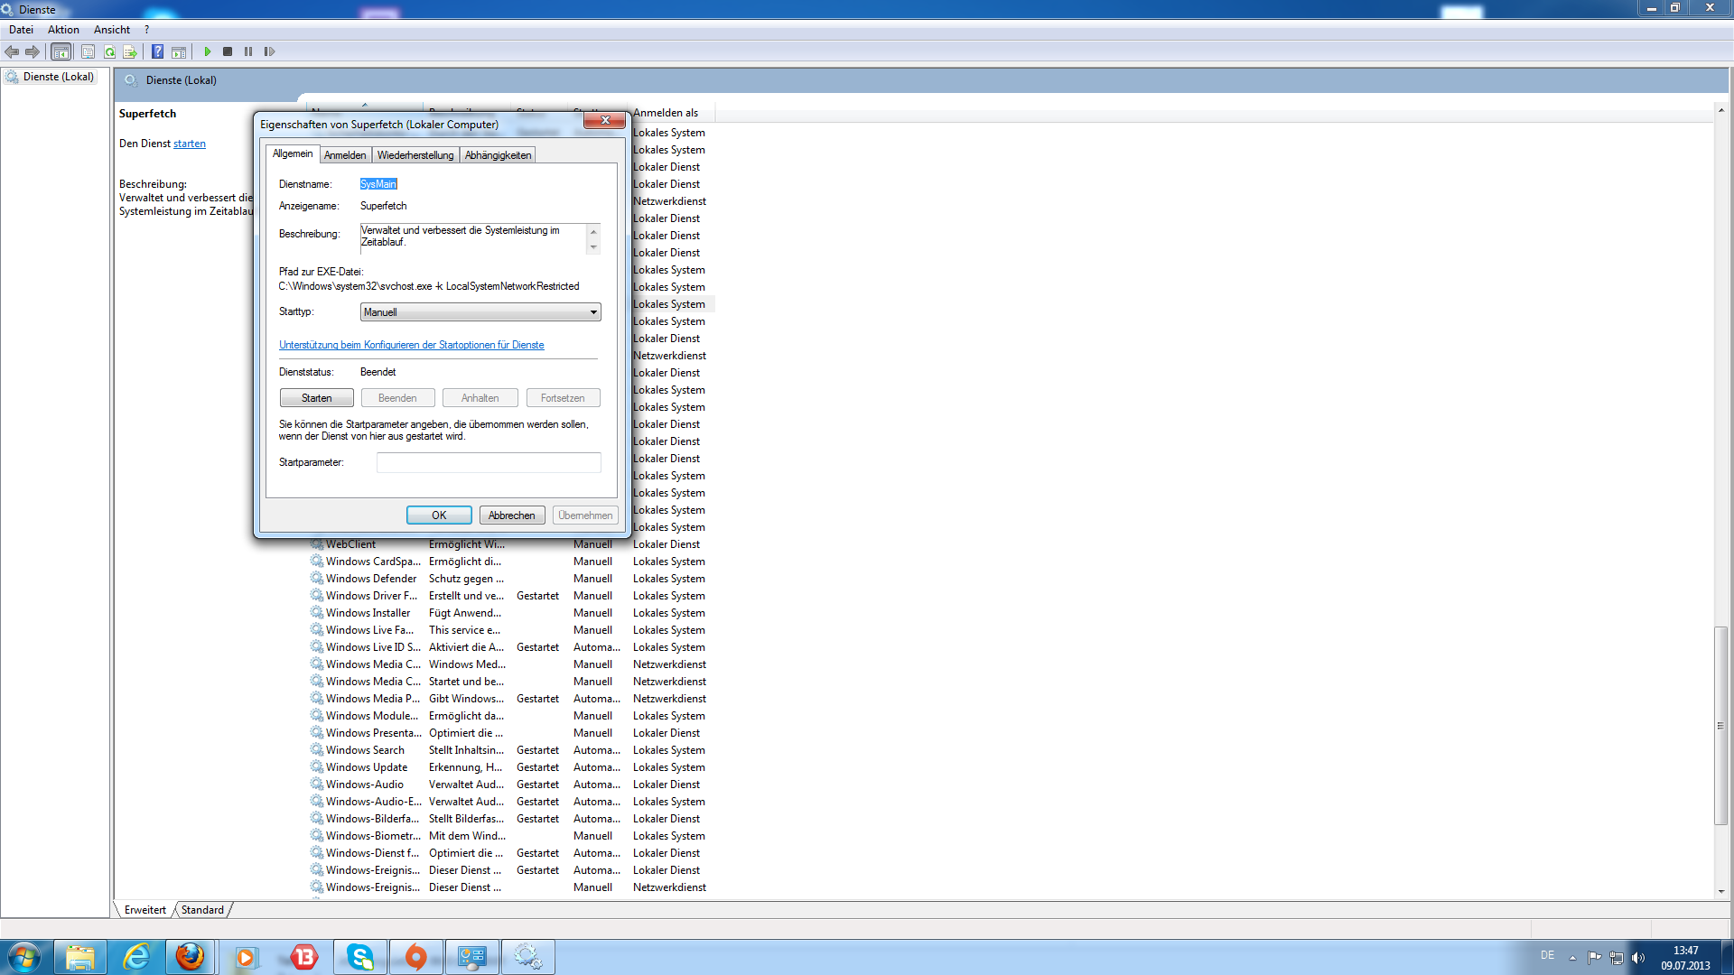The width and height of the screenshot is (1734, 975).
Task: Open the Action Center flag icon
Action: click(x=1594, y=958)
